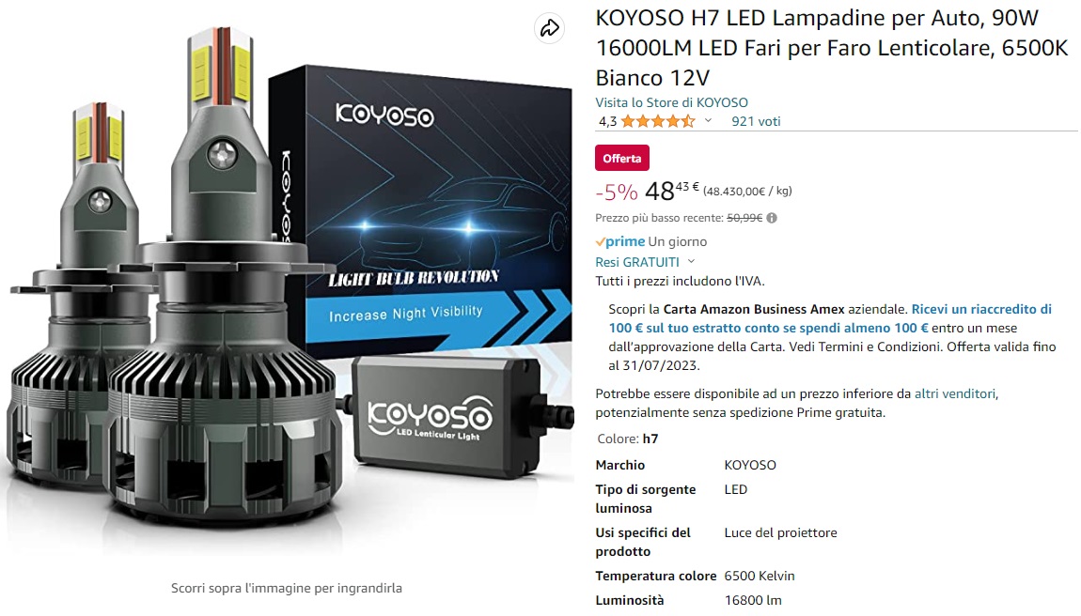
Task: Click the red Offerta badge
Action: pyautogui.click(x=622, y=159)
